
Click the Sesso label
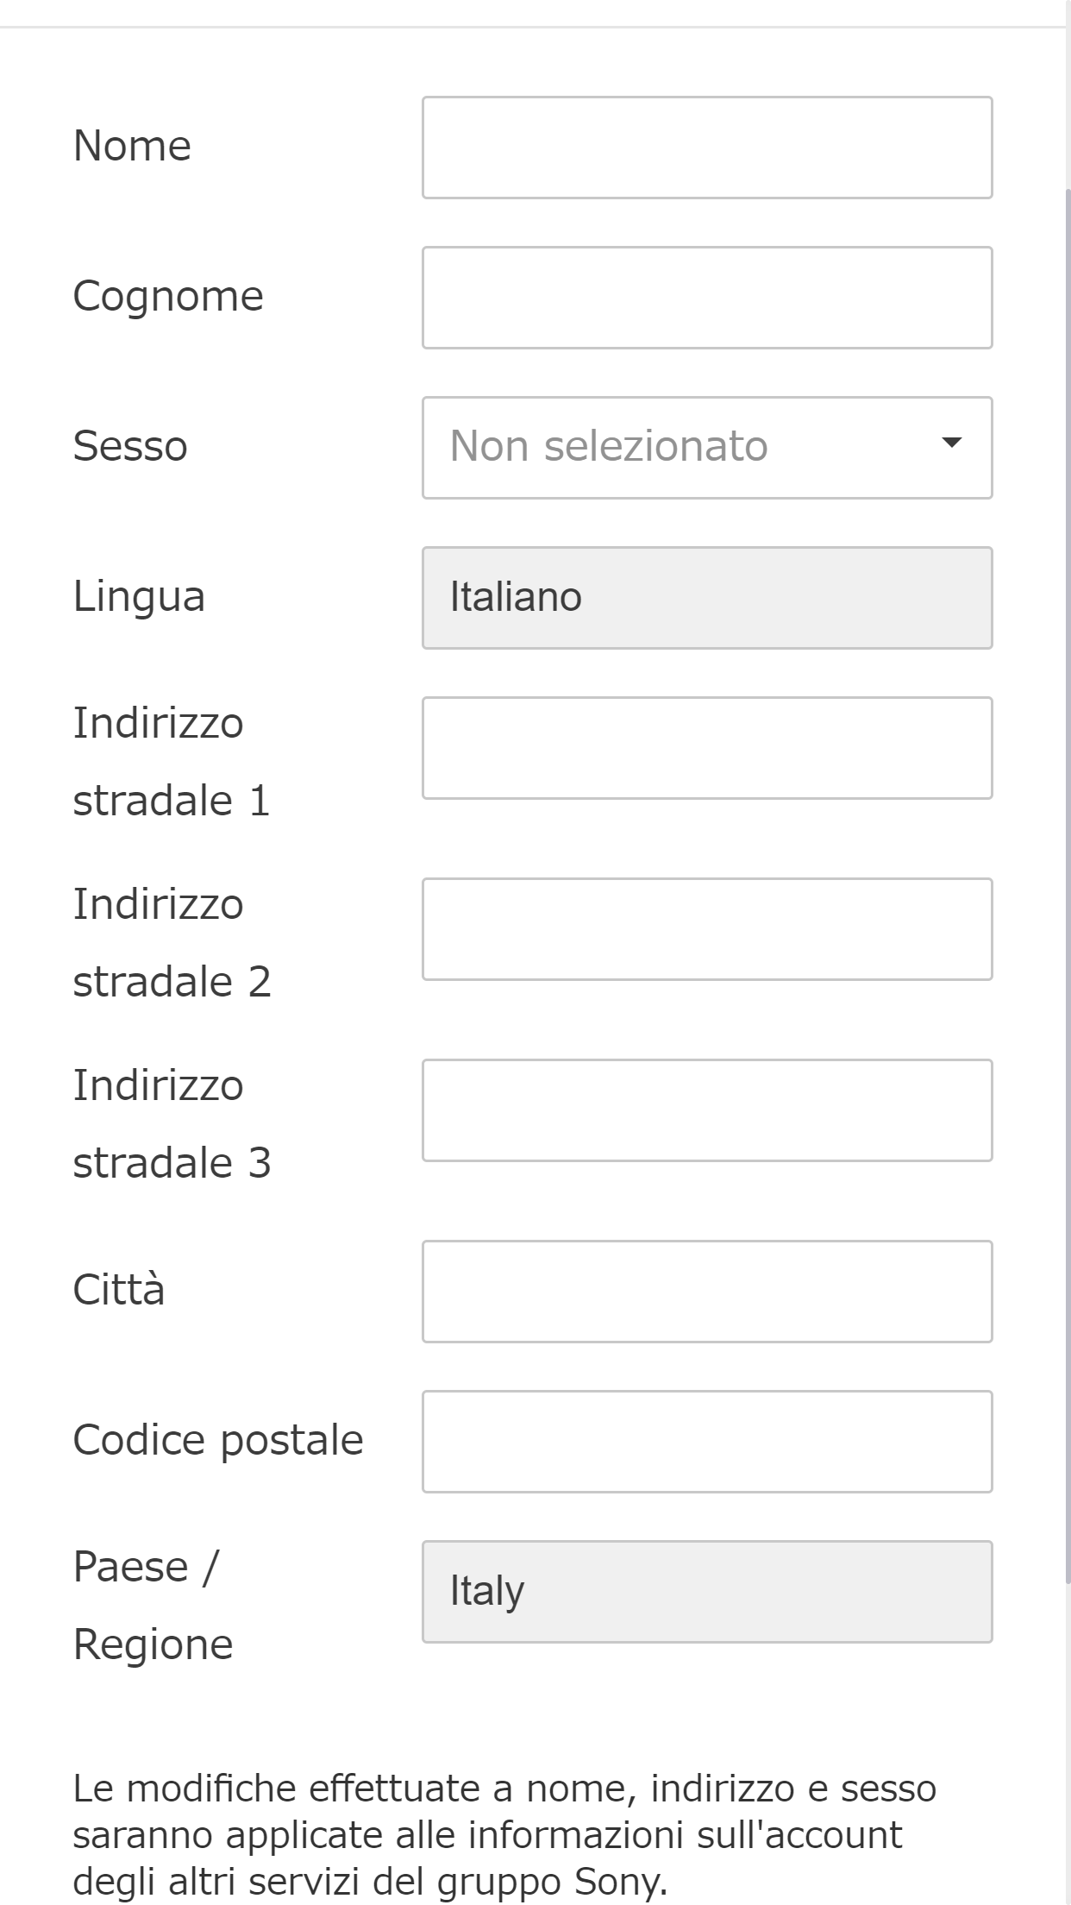(x=129, y=447)
